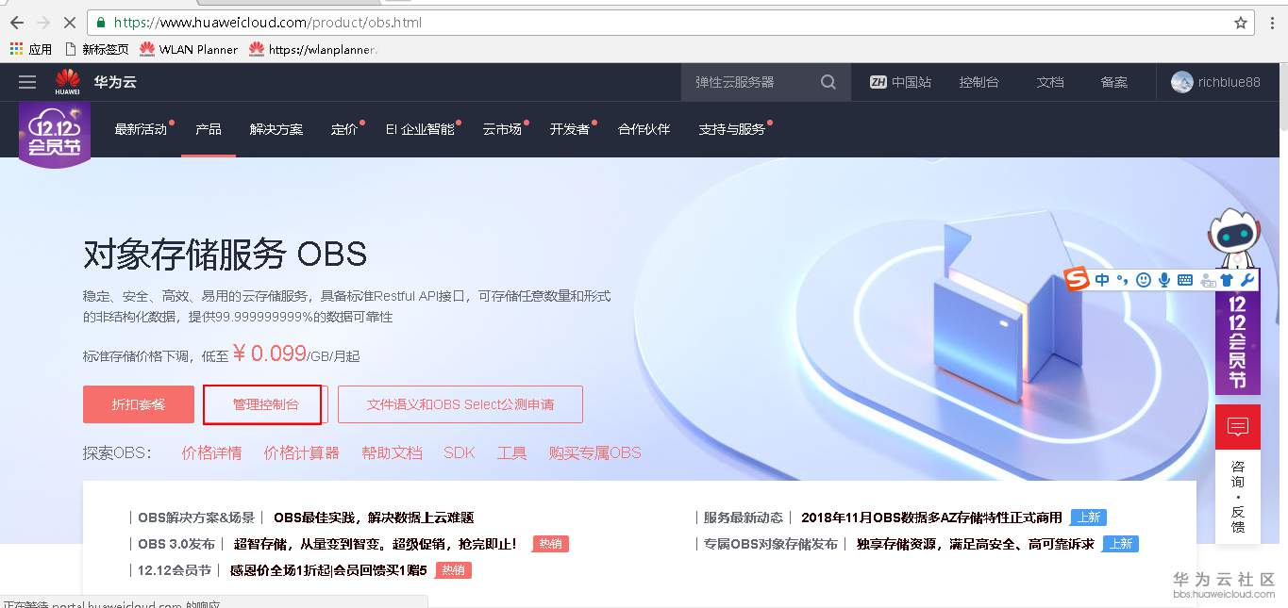Toggle Sogou Chinese/English 中 mode
1288x608 pixels.
(1102, 280)
